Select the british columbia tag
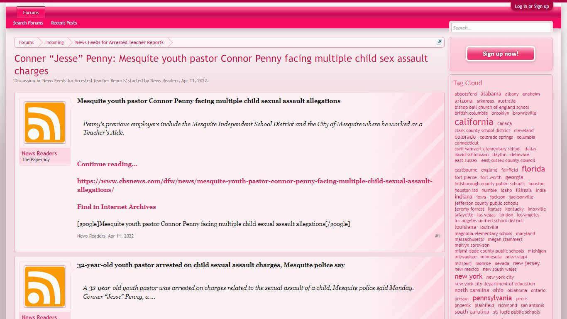 tap(471, 113)
